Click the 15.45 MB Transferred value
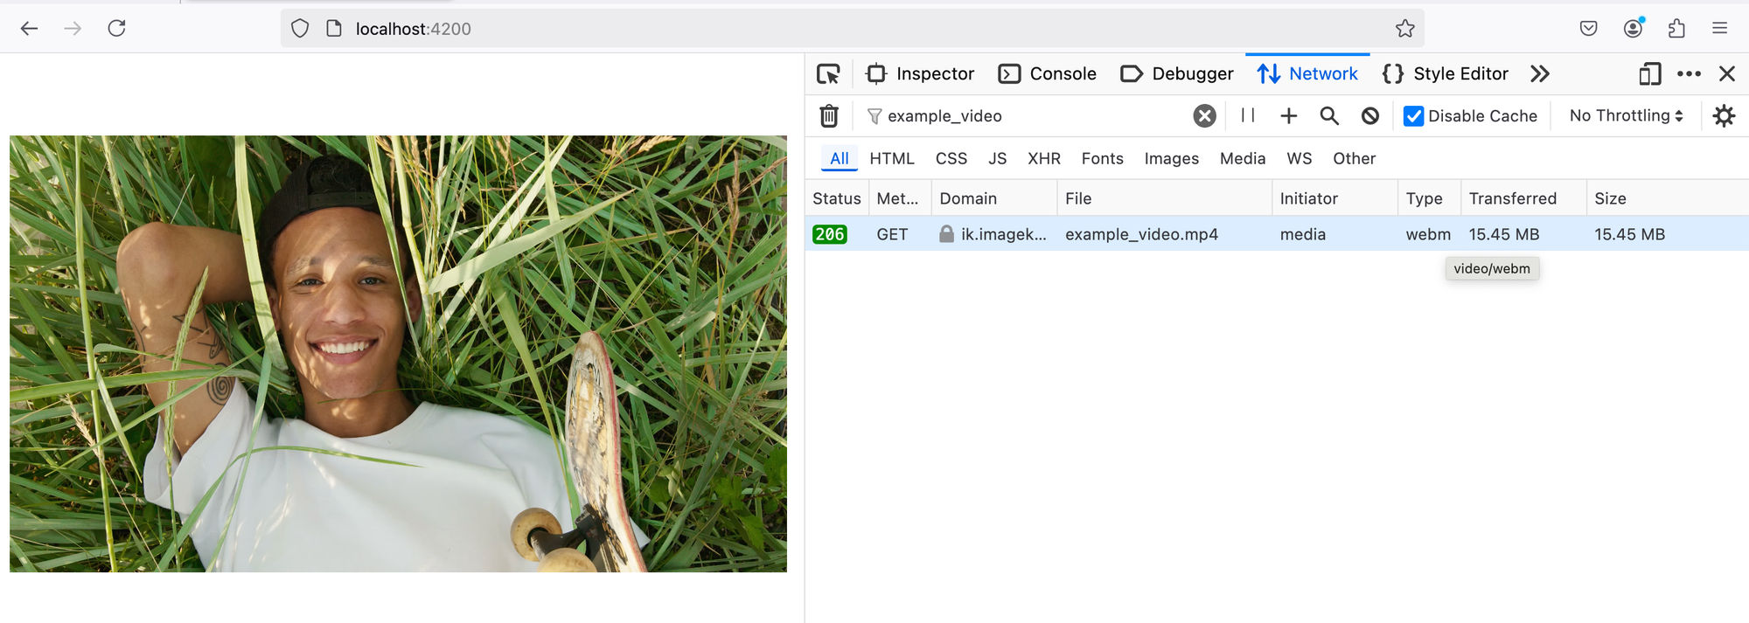This screenshot has height=623, width=1749. click(x=1504, y=234)
